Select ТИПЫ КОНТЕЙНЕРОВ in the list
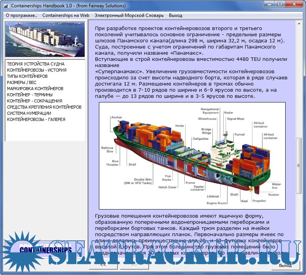The height and width of the screenshot is (275, 306). [27, 76]
